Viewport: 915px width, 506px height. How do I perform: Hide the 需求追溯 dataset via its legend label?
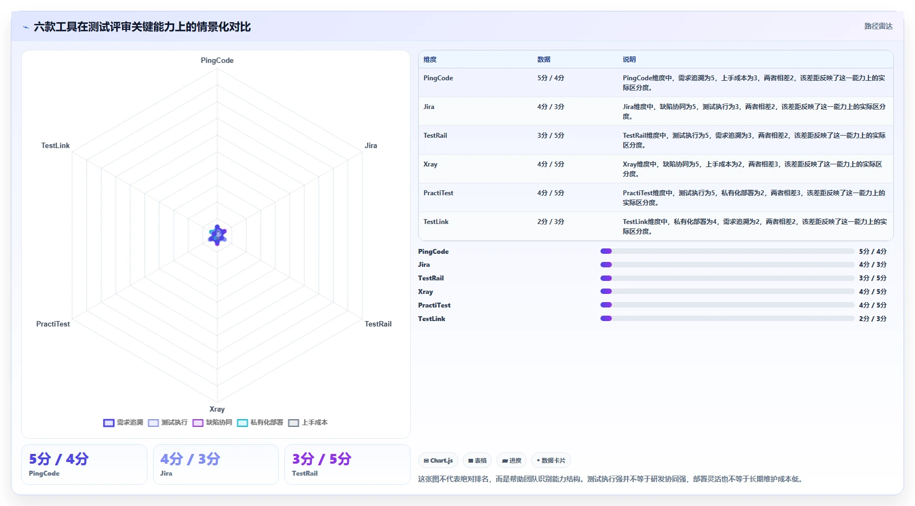(x=130, y=422)
